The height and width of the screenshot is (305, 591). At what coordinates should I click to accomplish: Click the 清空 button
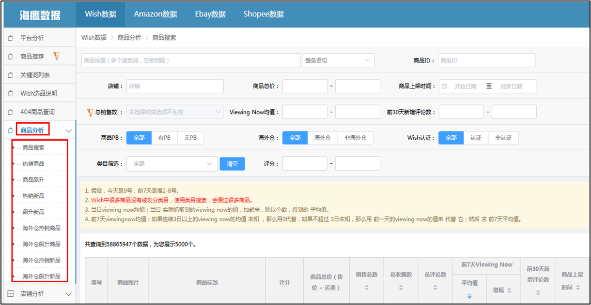tap(232, 164)
